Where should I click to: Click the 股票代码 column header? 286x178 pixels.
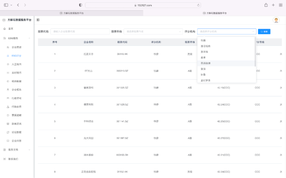coord(122,42)
